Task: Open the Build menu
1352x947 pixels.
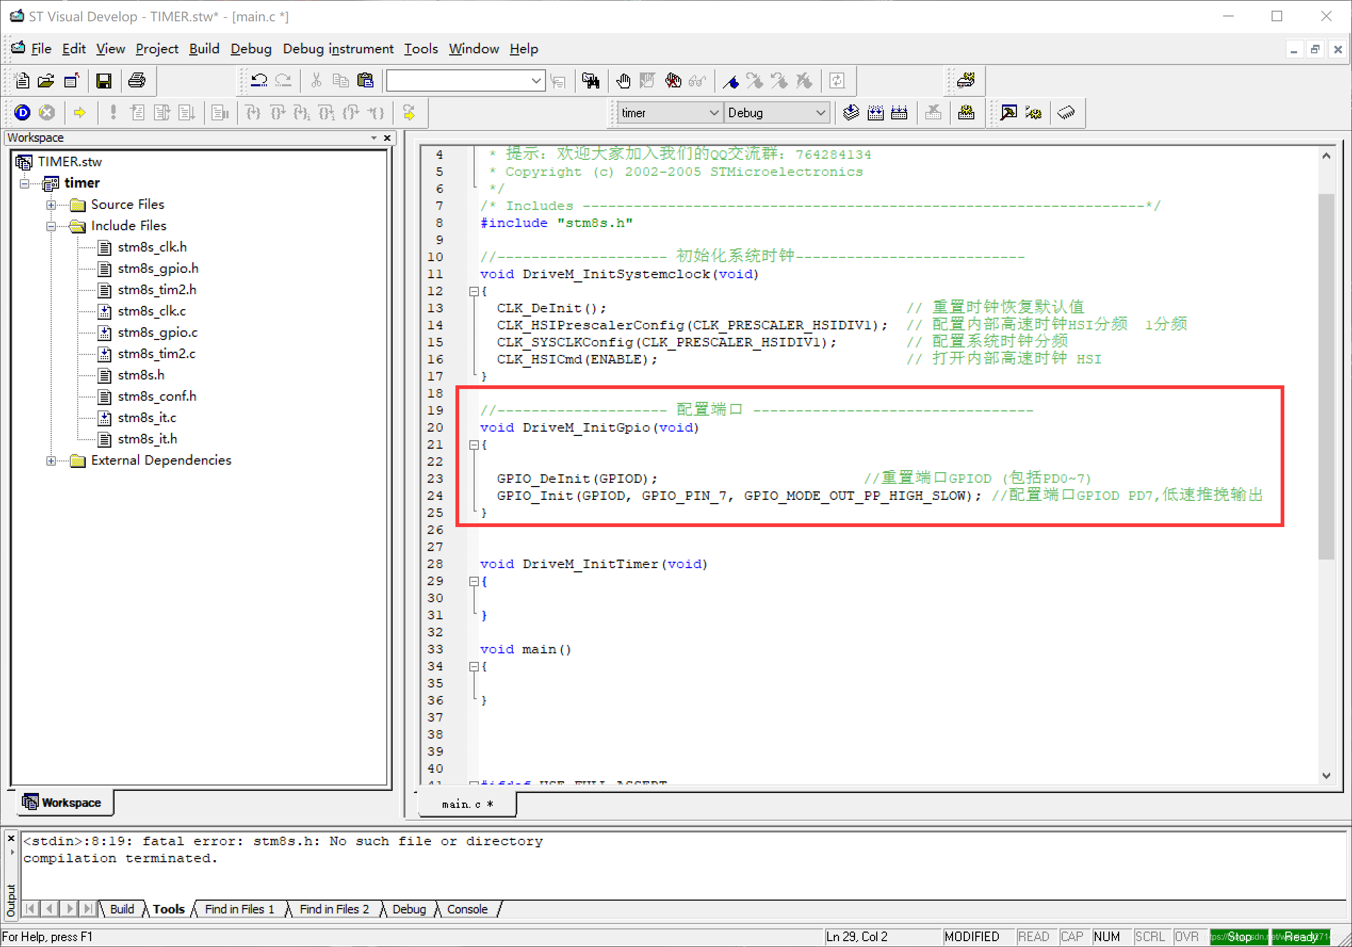Action: tap(205, 49)
